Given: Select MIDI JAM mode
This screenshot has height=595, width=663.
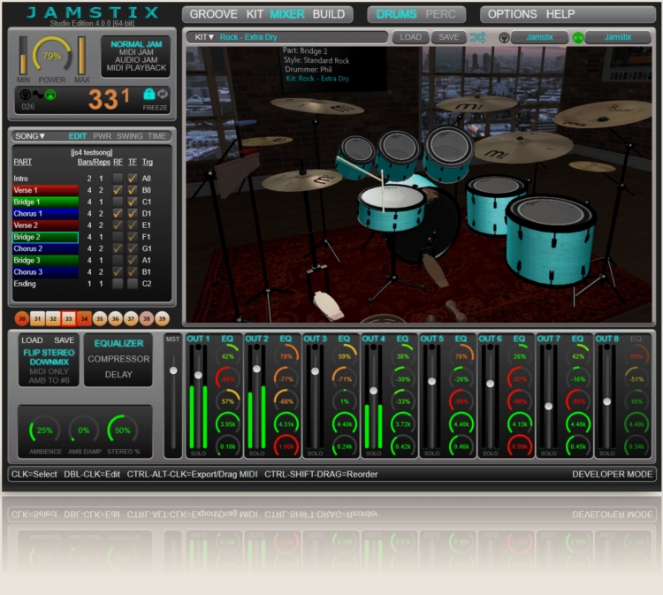Looking at the screenshot, I should point(136,52).
